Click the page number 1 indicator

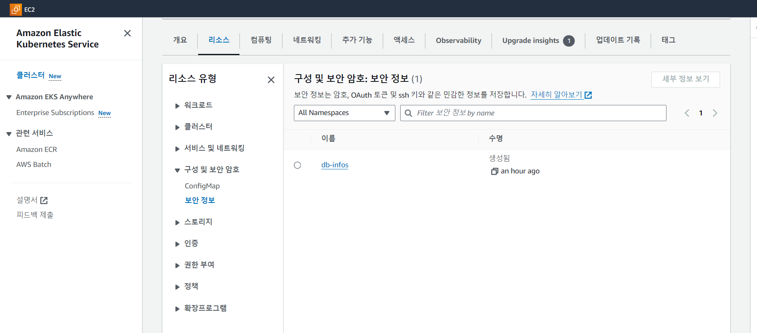pyautogui.click(x=701, y=113)
